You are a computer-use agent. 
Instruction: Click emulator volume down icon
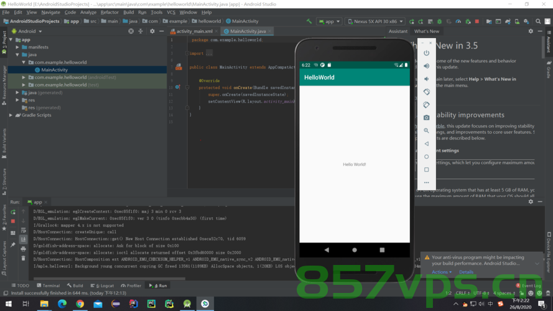(426, 79)
